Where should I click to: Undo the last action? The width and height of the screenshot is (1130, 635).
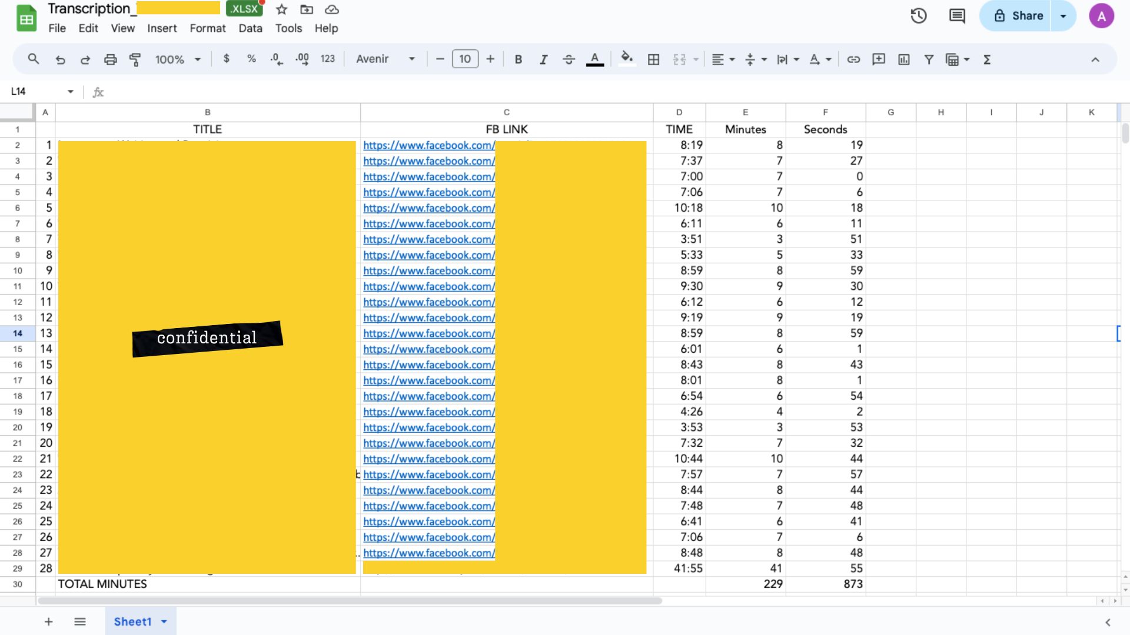(60, 59)
